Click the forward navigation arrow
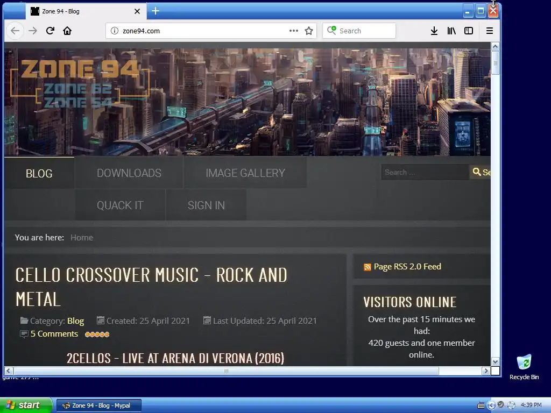 click(33, 31)
